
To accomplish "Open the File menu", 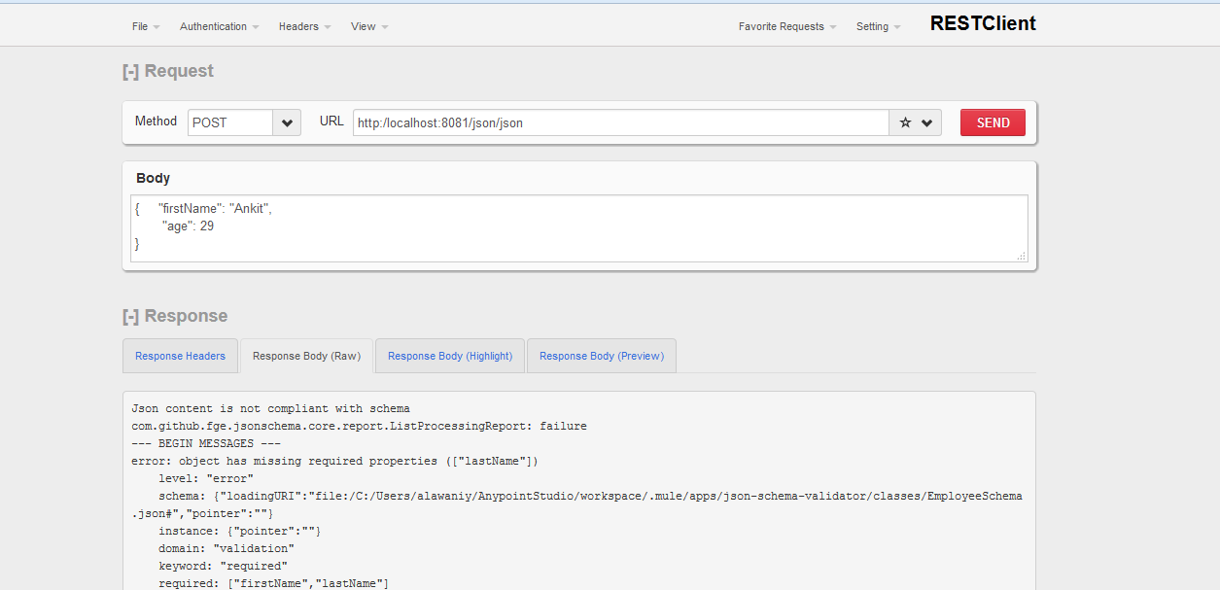I will click(146, 26).
